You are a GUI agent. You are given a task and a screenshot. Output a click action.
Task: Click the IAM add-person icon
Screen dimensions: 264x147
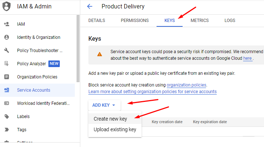[7, 24]
